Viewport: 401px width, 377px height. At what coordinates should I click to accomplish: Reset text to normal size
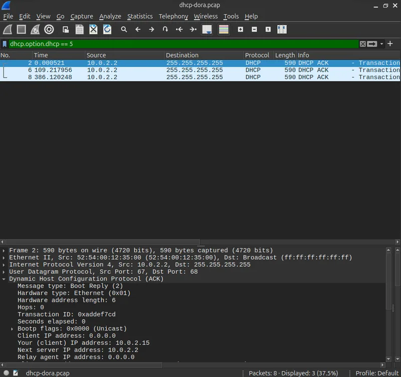point(268,30)
